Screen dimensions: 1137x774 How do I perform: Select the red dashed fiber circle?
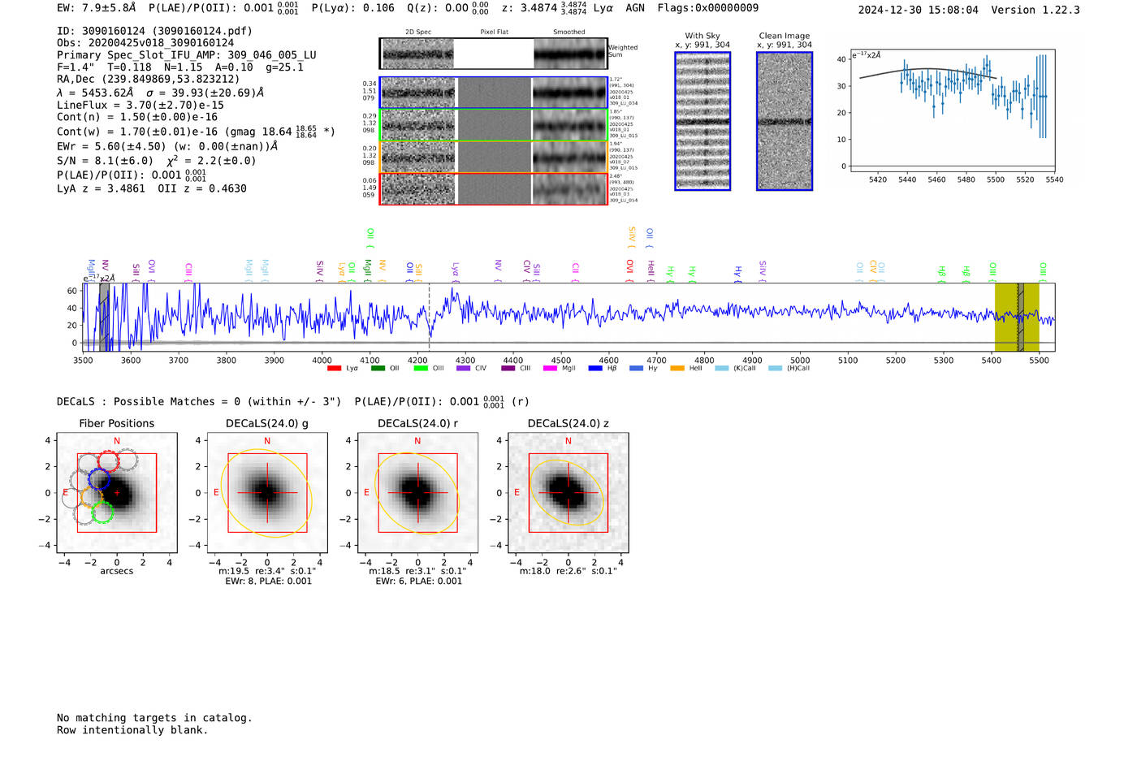click(x=108, y=461)
